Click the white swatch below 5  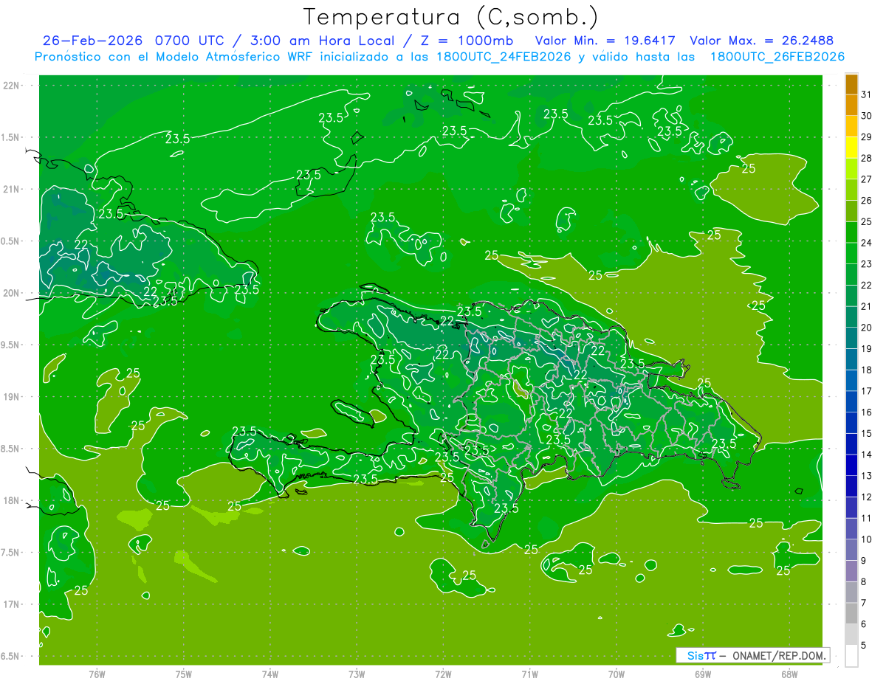point(851,656)
